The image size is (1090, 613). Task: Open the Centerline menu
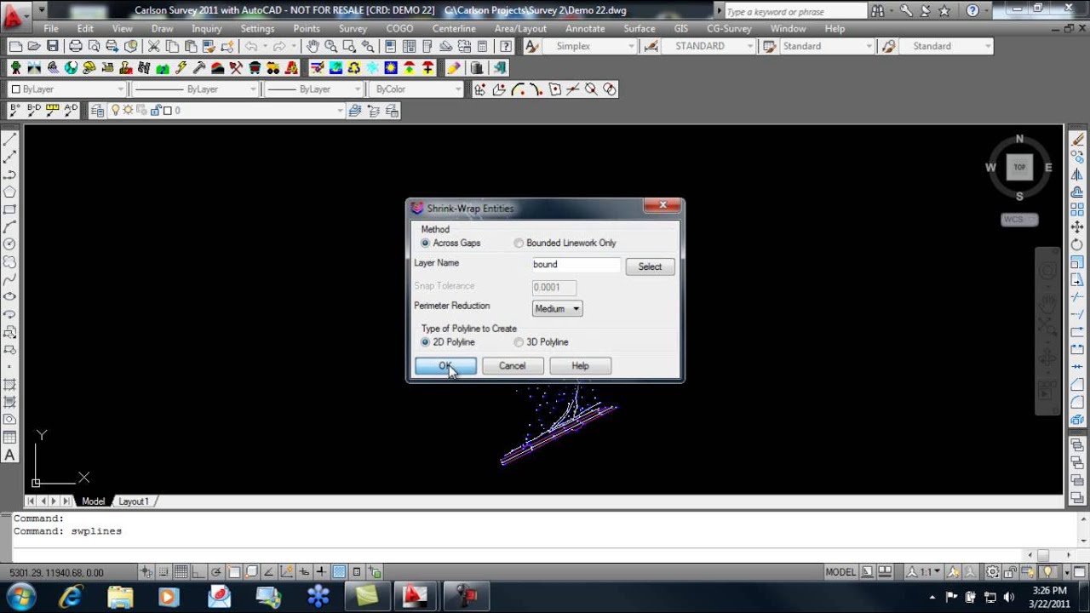pos(454,28)
